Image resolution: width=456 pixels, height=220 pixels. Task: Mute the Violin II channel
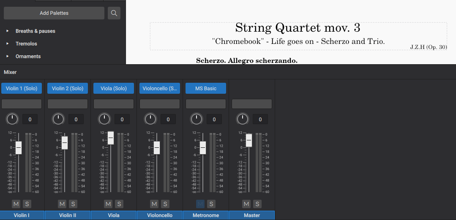click(62, 204)
